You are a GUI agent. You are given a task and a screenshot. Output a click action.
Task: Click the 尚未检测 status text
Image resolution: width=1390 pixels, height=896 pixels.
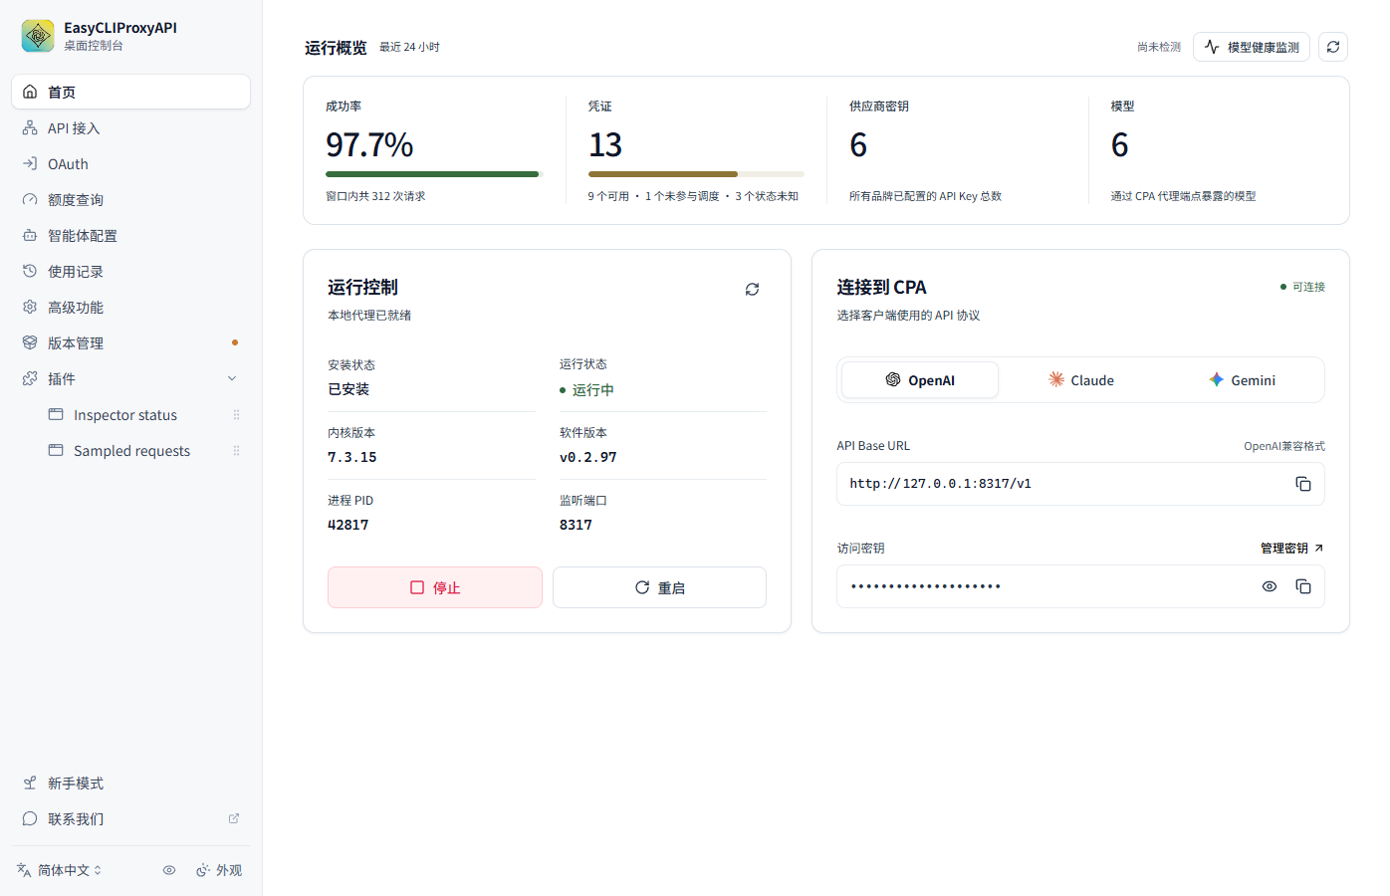pos(1159,47)
